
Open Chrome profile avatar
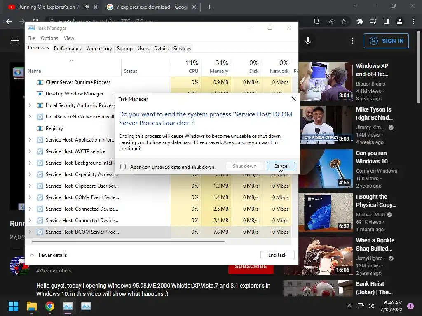click(x=400, y=21)
